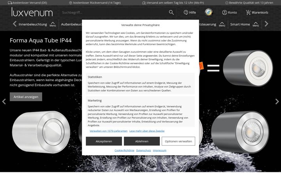Go to the next banner slide

coord(277,101)
